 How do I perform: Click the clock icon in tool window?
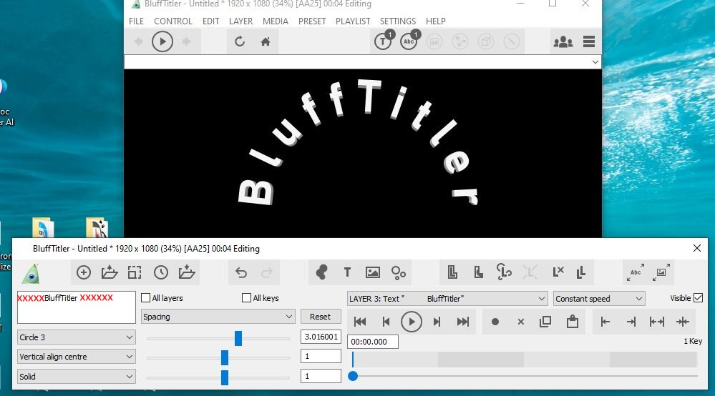coord(161,272)
